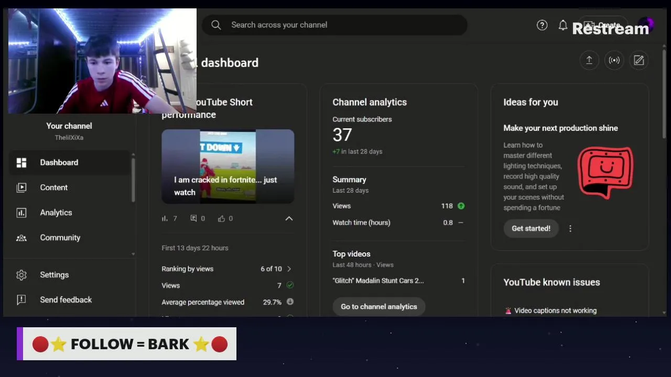Click the create post pencil icon
Viewport: 671px width, 377px height.
click(x=639, y=60)
